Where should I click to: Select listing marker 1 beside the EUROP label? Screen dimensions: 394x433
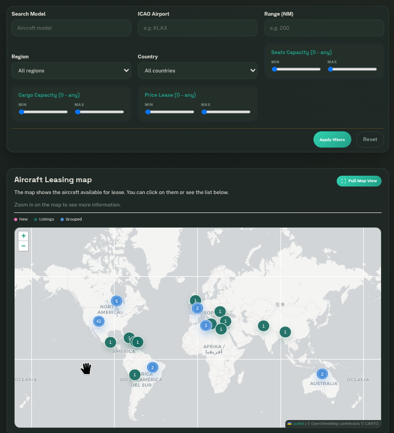point(220,312)
